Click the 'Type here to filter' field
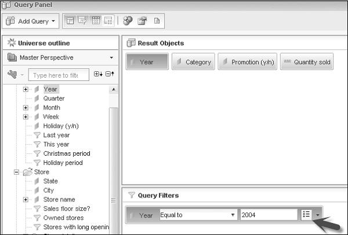Screen dimensions: 348x235 (x=59, y=75)
